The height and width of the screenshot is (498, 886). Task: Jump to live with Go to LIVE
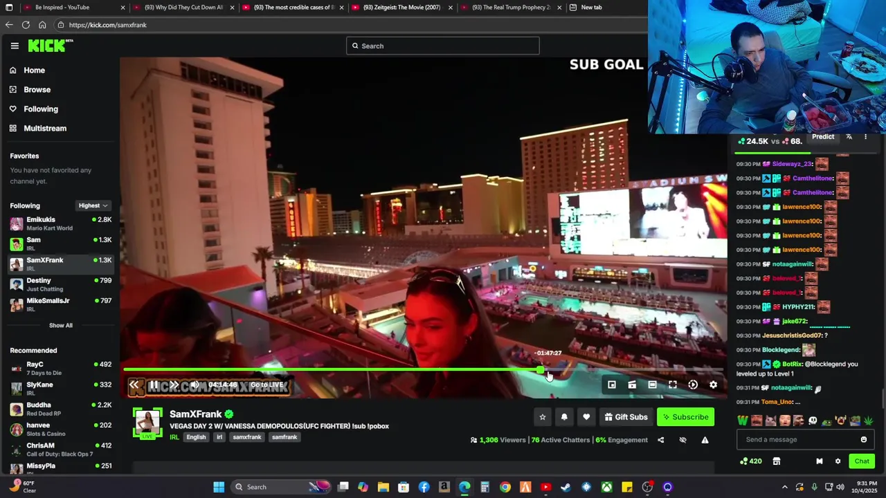click(x=267, y=385)
